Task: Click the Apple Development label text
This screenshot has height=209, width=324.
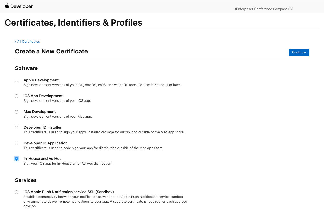Action: point(41,80)
